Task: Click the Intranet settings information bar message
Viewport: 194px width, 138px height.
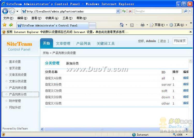Action: (68, 32)
